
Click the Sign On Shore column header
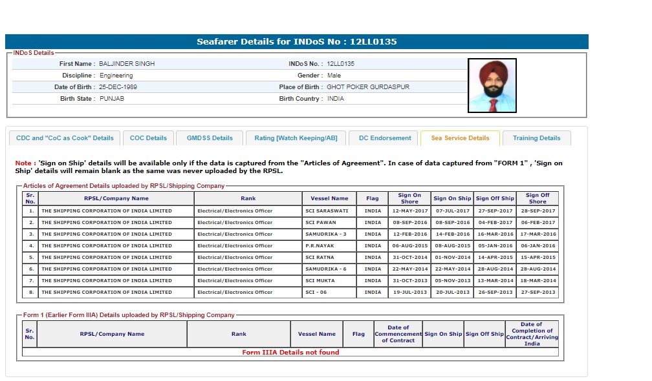pos(409,199)
